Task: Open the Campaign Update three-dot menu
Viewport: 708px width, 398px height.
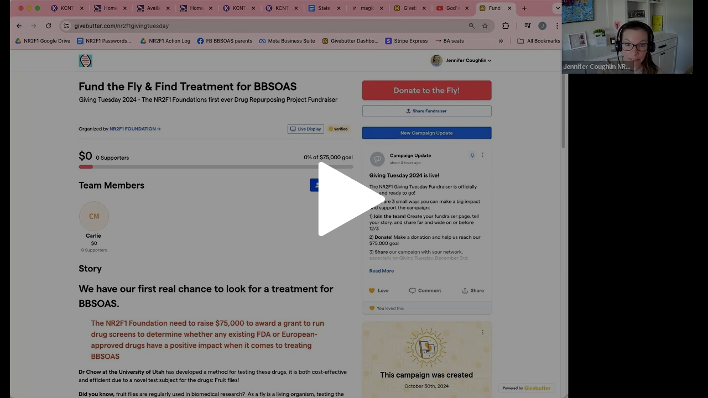Action: (x=482, y=156)
